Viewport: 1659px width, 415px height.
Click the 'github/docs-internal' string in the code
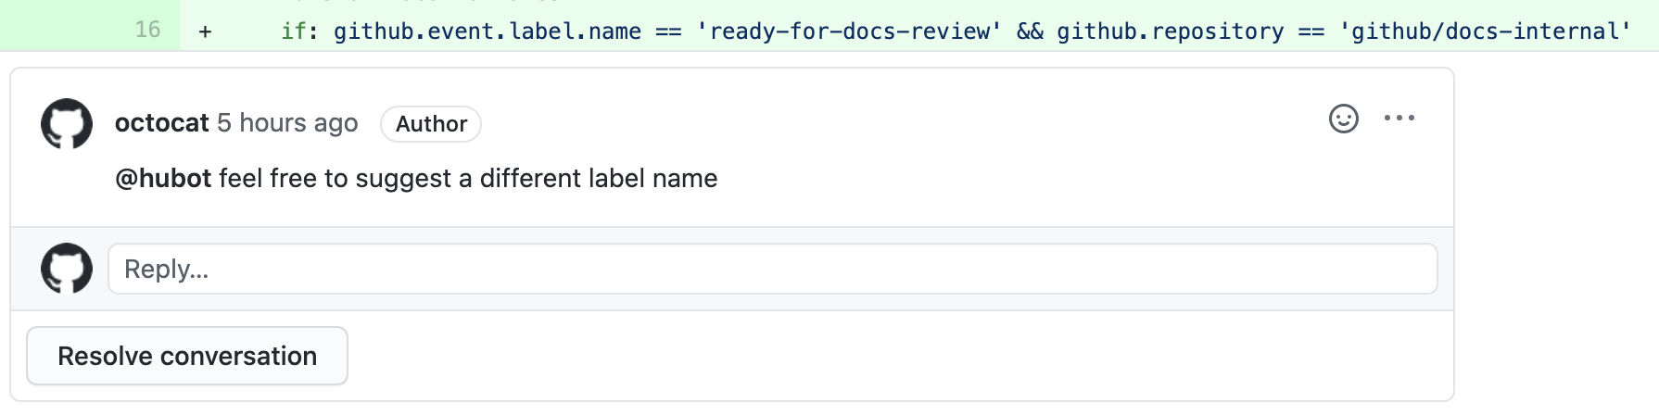pyautogui.click(x=1485, y=31)
